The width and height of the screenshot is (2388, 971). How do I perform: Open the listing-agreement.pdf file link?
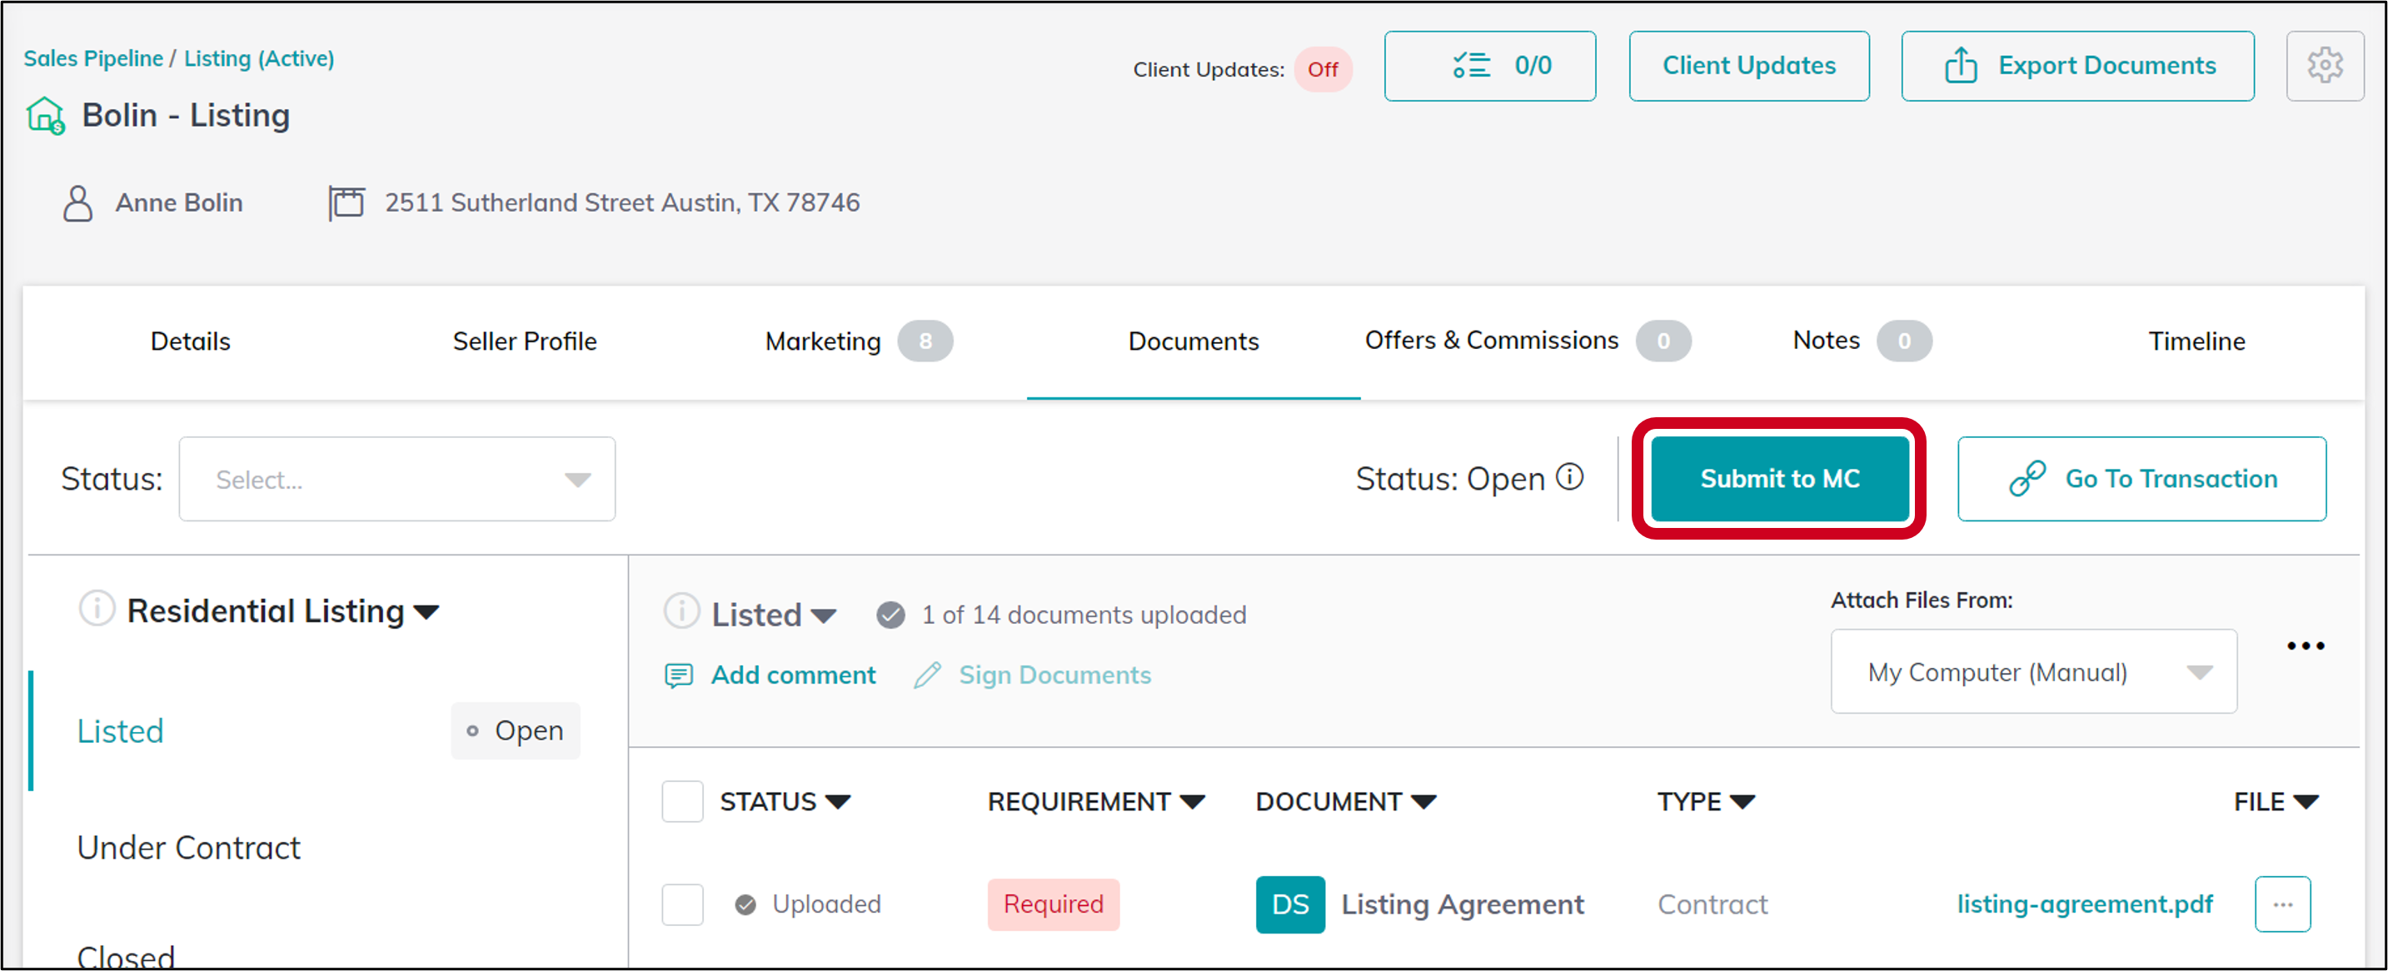[2085, 904]
